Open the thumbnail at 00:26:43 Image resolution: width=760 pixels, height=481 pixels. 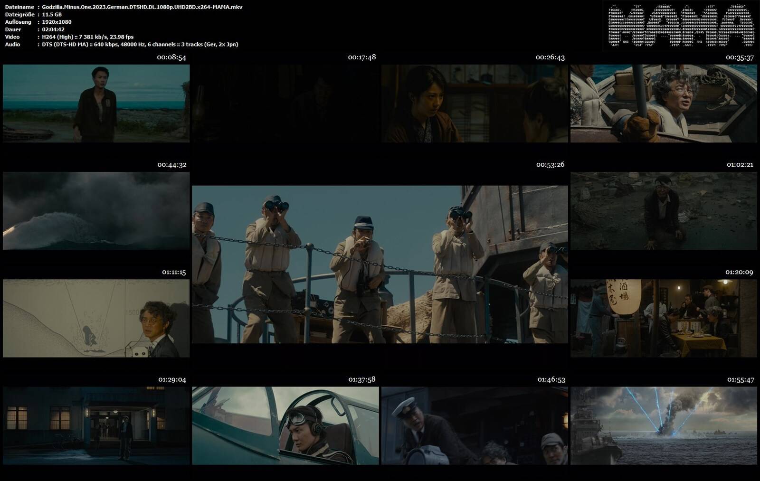point(475,104)
